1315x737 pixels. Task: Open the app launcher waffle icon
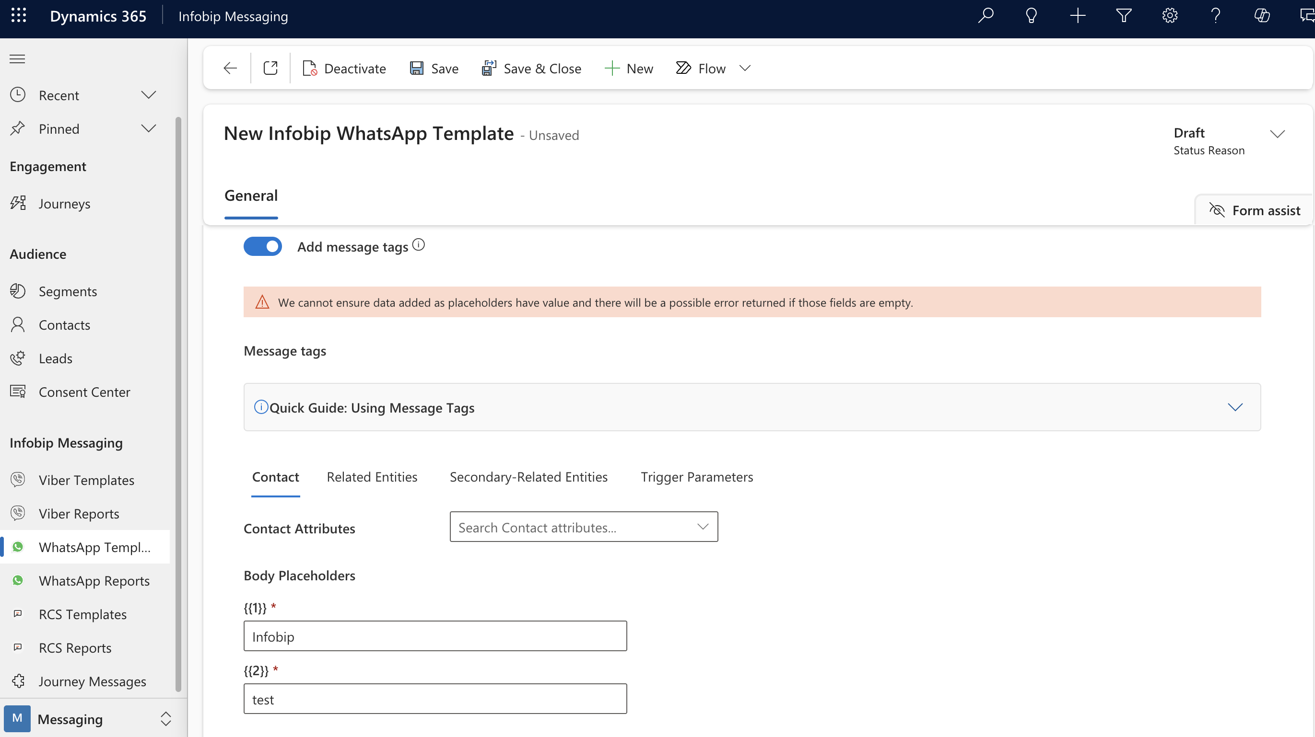tap(18, 16)
